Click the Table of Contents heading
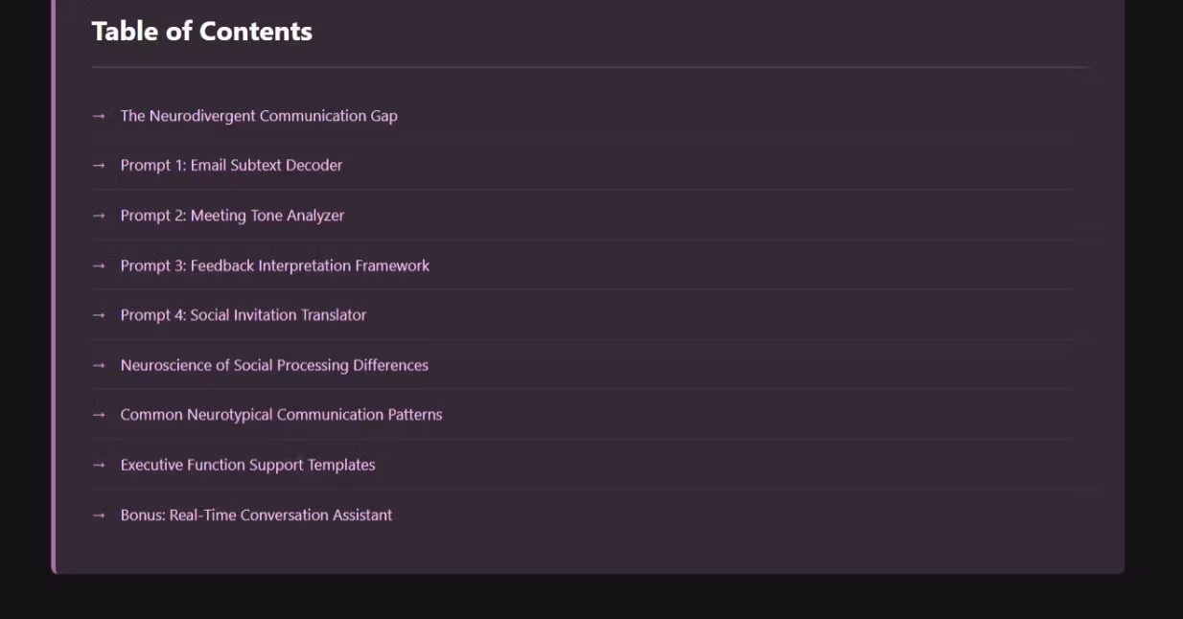This screenshot has width=1183, height=619. coord(201,32)
